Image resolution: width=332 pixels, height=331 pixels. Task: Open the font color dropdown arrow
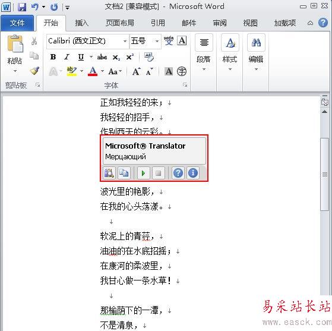point(102,71)
